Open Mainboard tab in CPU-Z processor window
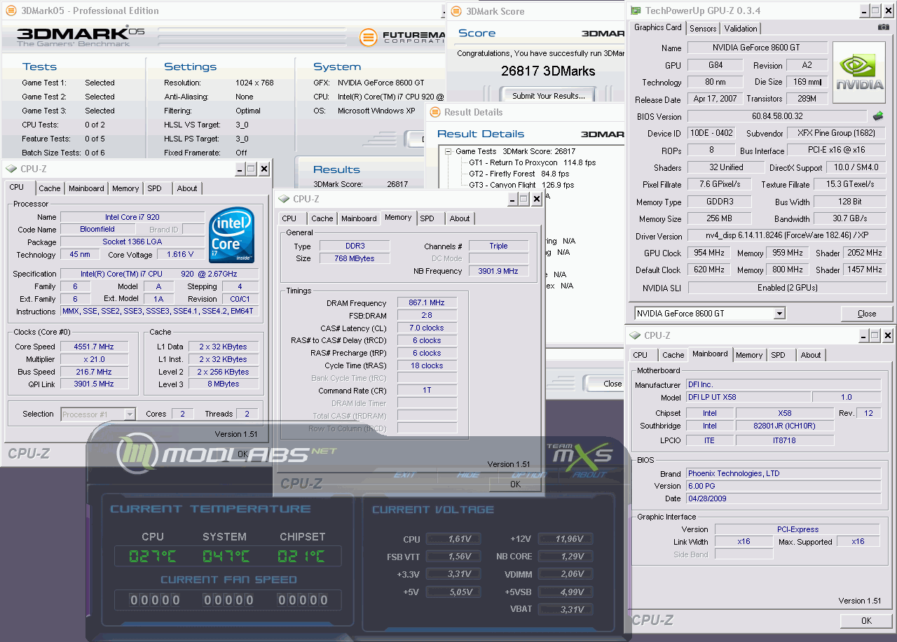 coord(86,188)
